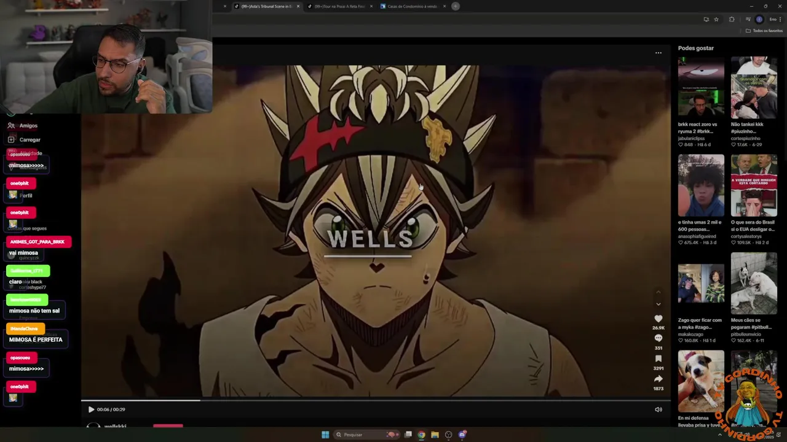Screen dimensions: 787x442
Task: Click the Podes gostar heading
Action: click(x=696, y=48)
